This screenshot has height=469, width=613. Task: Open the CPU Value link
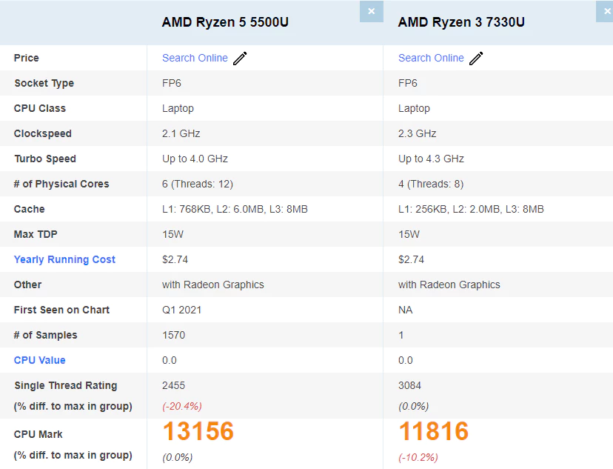coord(39,360)
